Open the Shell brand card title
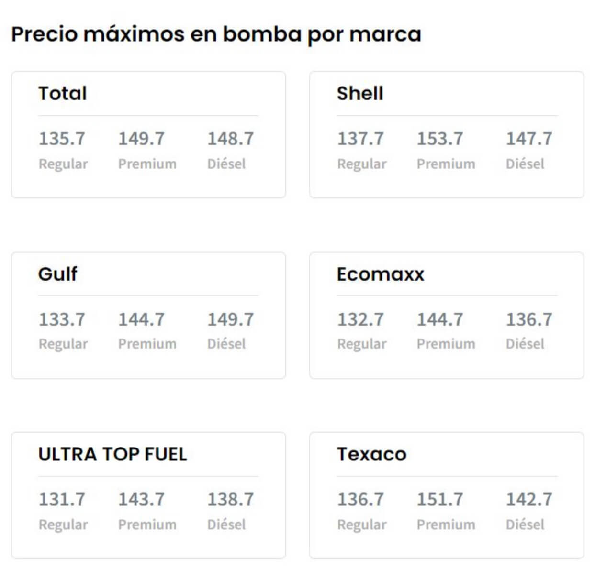Screen dimensions: 595x579 [x=360, y=93]
